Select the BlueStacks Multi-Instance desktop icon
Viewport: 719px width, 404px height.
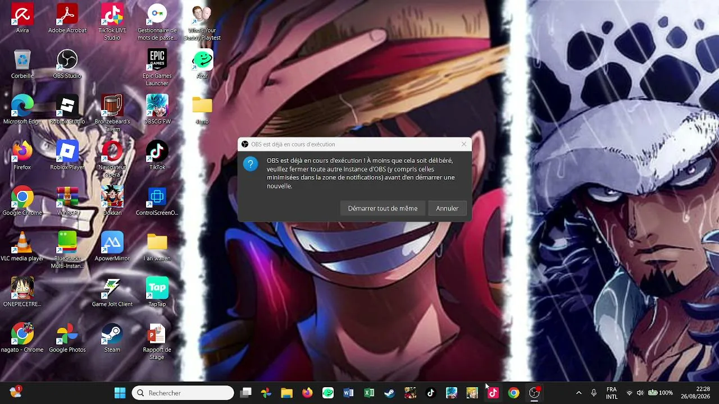[x=67, y=250]
